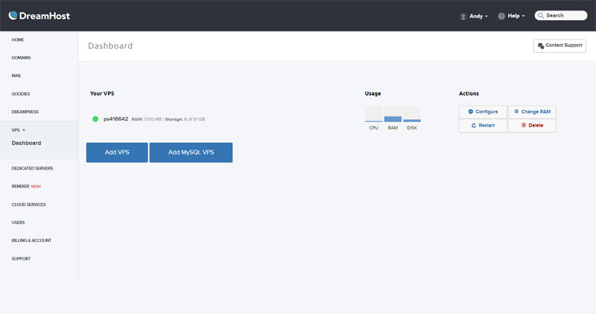The image size is (596, 314).
Task: Click the Change RAM icon
Action: [x=516, y=112]
